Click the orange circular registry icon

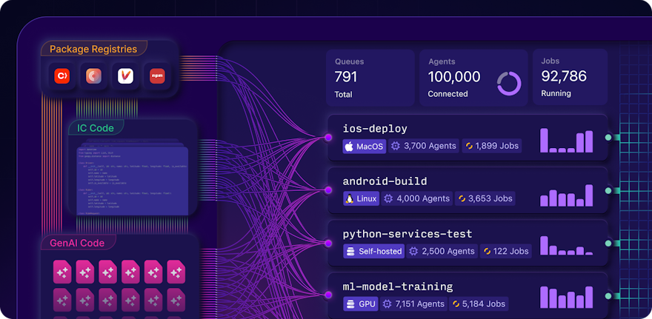(93, 76)
